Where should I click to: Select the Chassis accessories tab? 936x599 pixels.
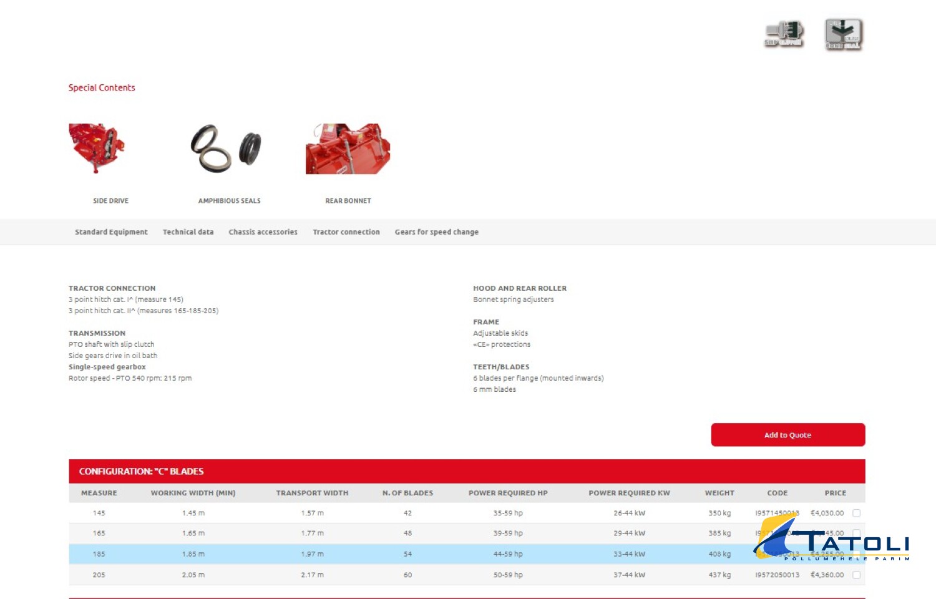click(x=263, y=232)
